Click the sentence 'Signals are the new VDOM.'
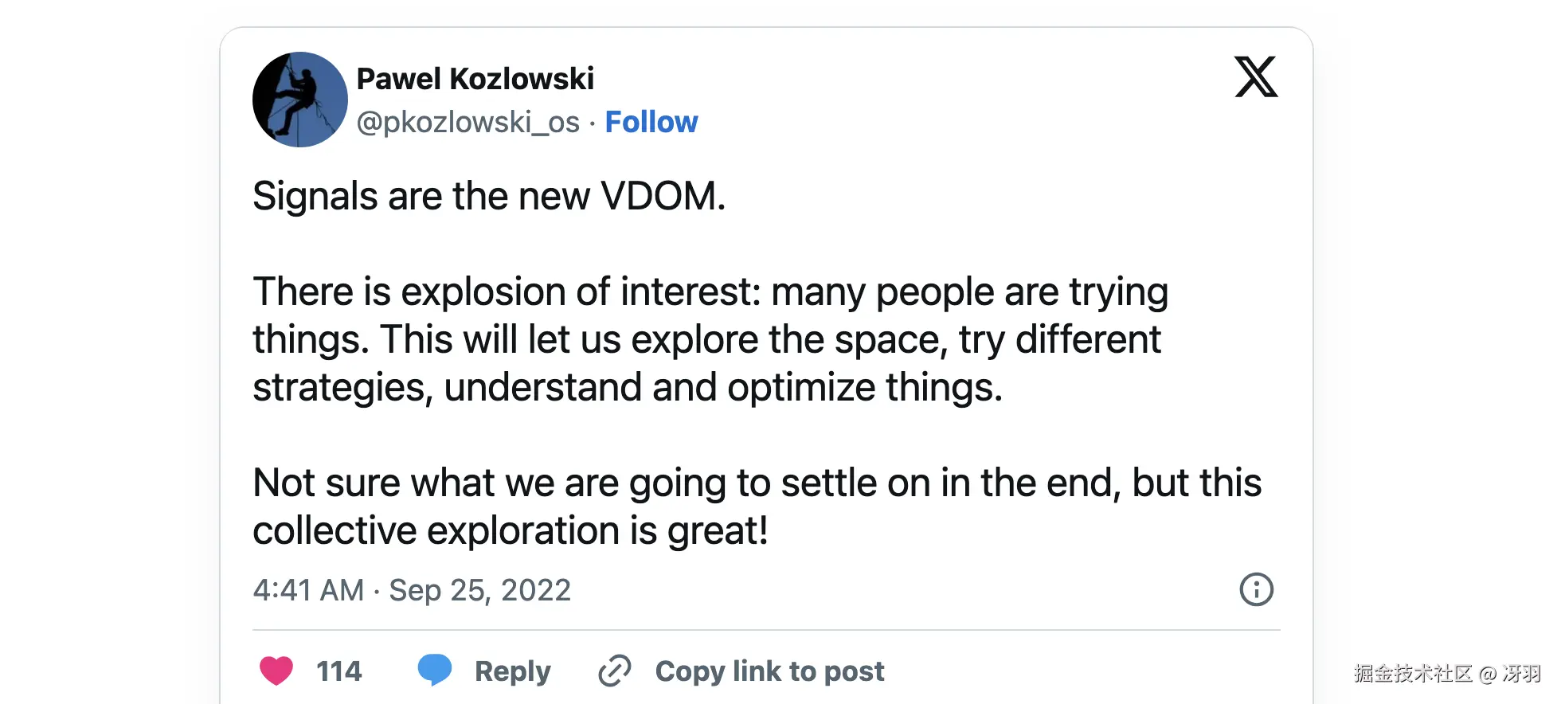The image size is (1561, 704). 489,196
